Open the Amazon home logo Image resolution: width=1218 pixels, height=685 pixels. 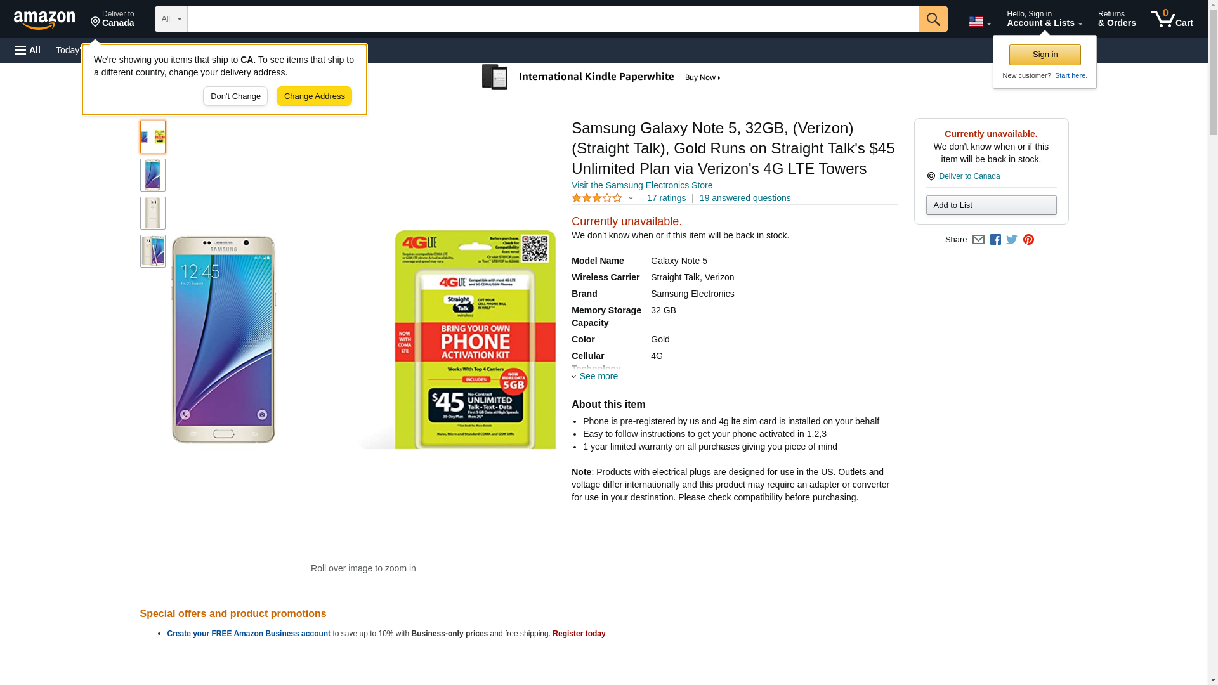(44, 20)
